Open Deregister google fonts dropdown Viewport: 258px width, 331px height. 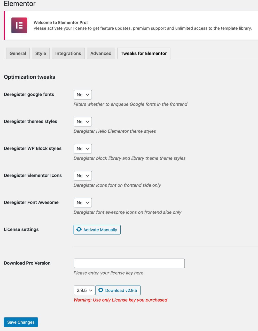click(x=83, y=95)
